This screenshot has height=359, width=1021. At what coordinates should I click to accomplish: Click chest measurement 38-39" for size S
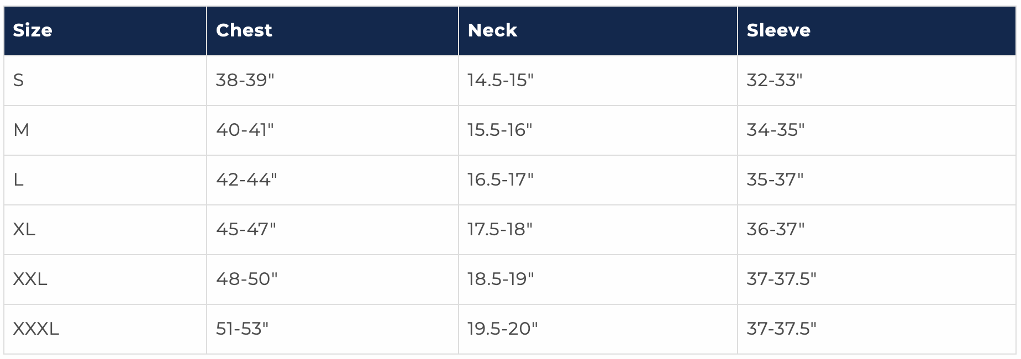(245, 81)
